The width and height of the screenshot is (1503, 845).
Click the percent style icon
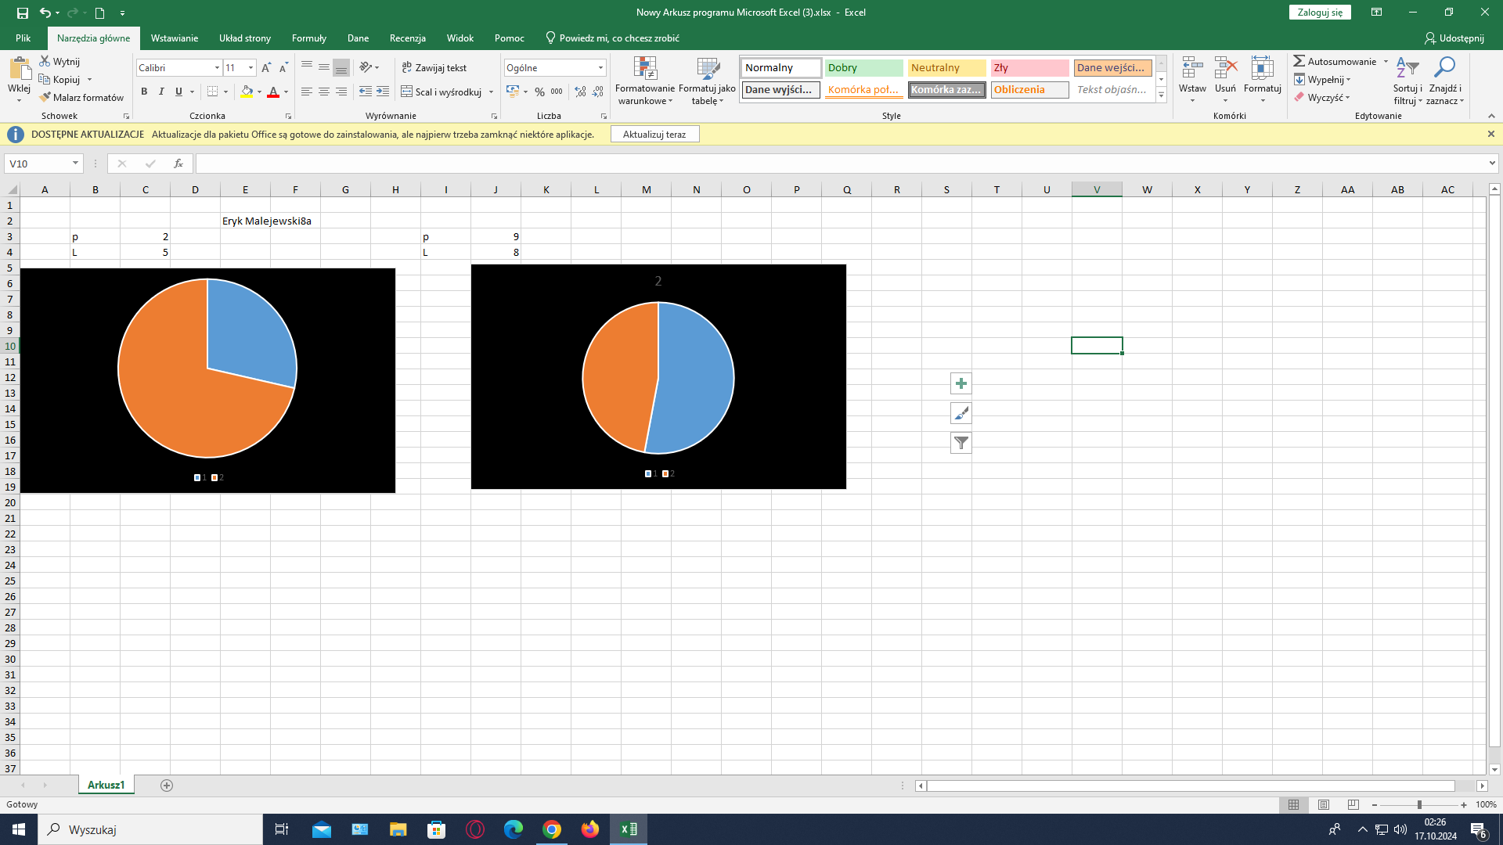(539, 92)
